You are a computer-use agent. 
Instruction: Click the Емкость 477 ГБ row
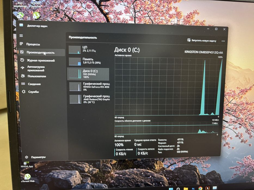tap(171, 140)
